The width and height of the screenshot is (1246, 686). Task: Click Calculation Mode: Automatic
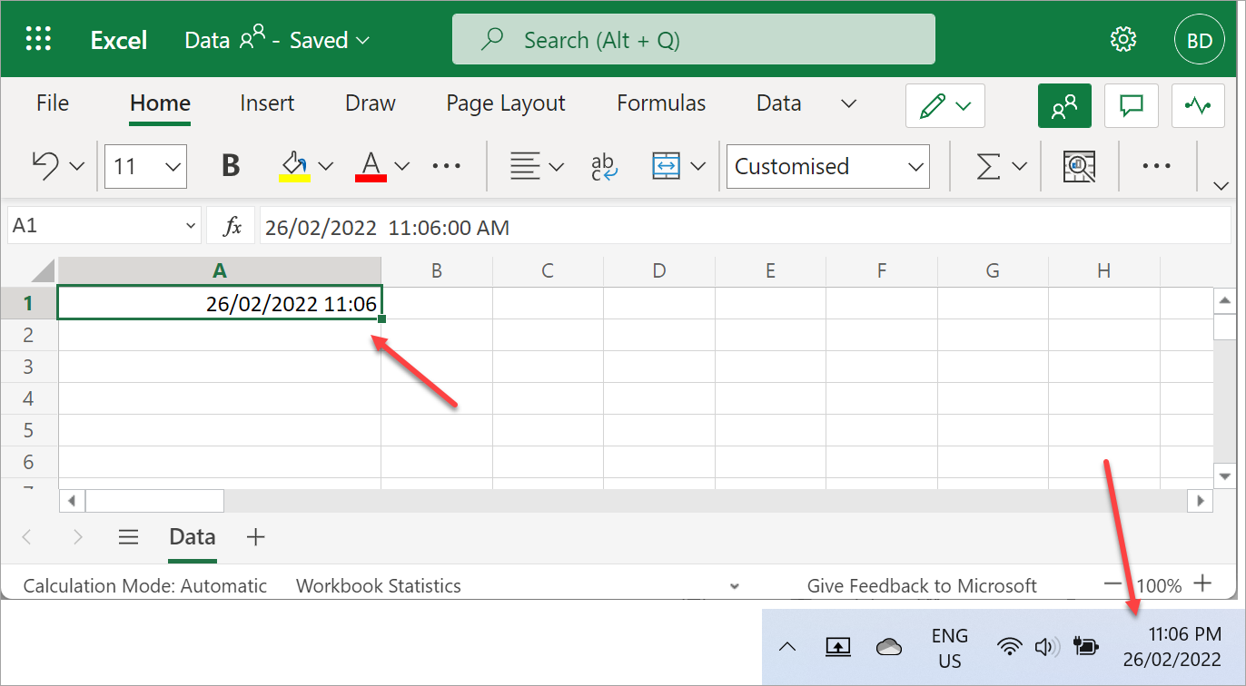(145, 586)
